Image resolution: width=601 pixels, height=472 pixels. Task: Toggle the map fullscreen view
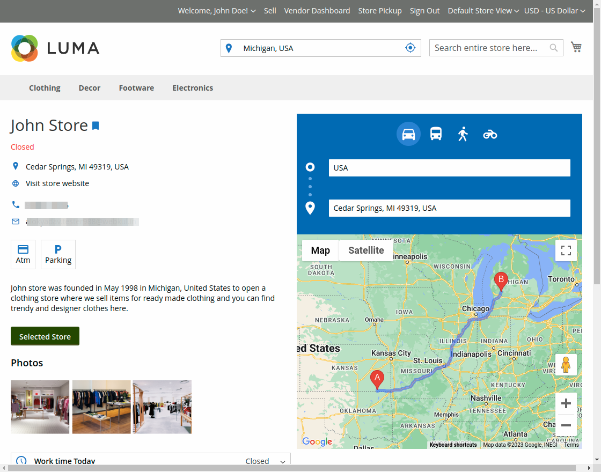566,250
